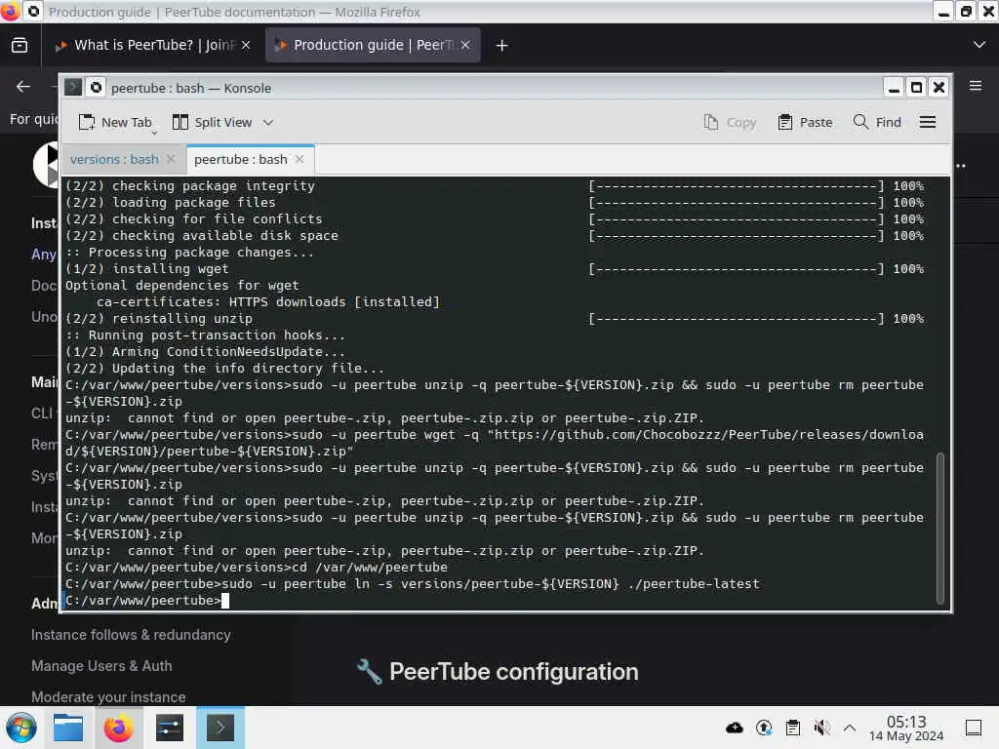Open the file manager from taskbar

point(68,728)
